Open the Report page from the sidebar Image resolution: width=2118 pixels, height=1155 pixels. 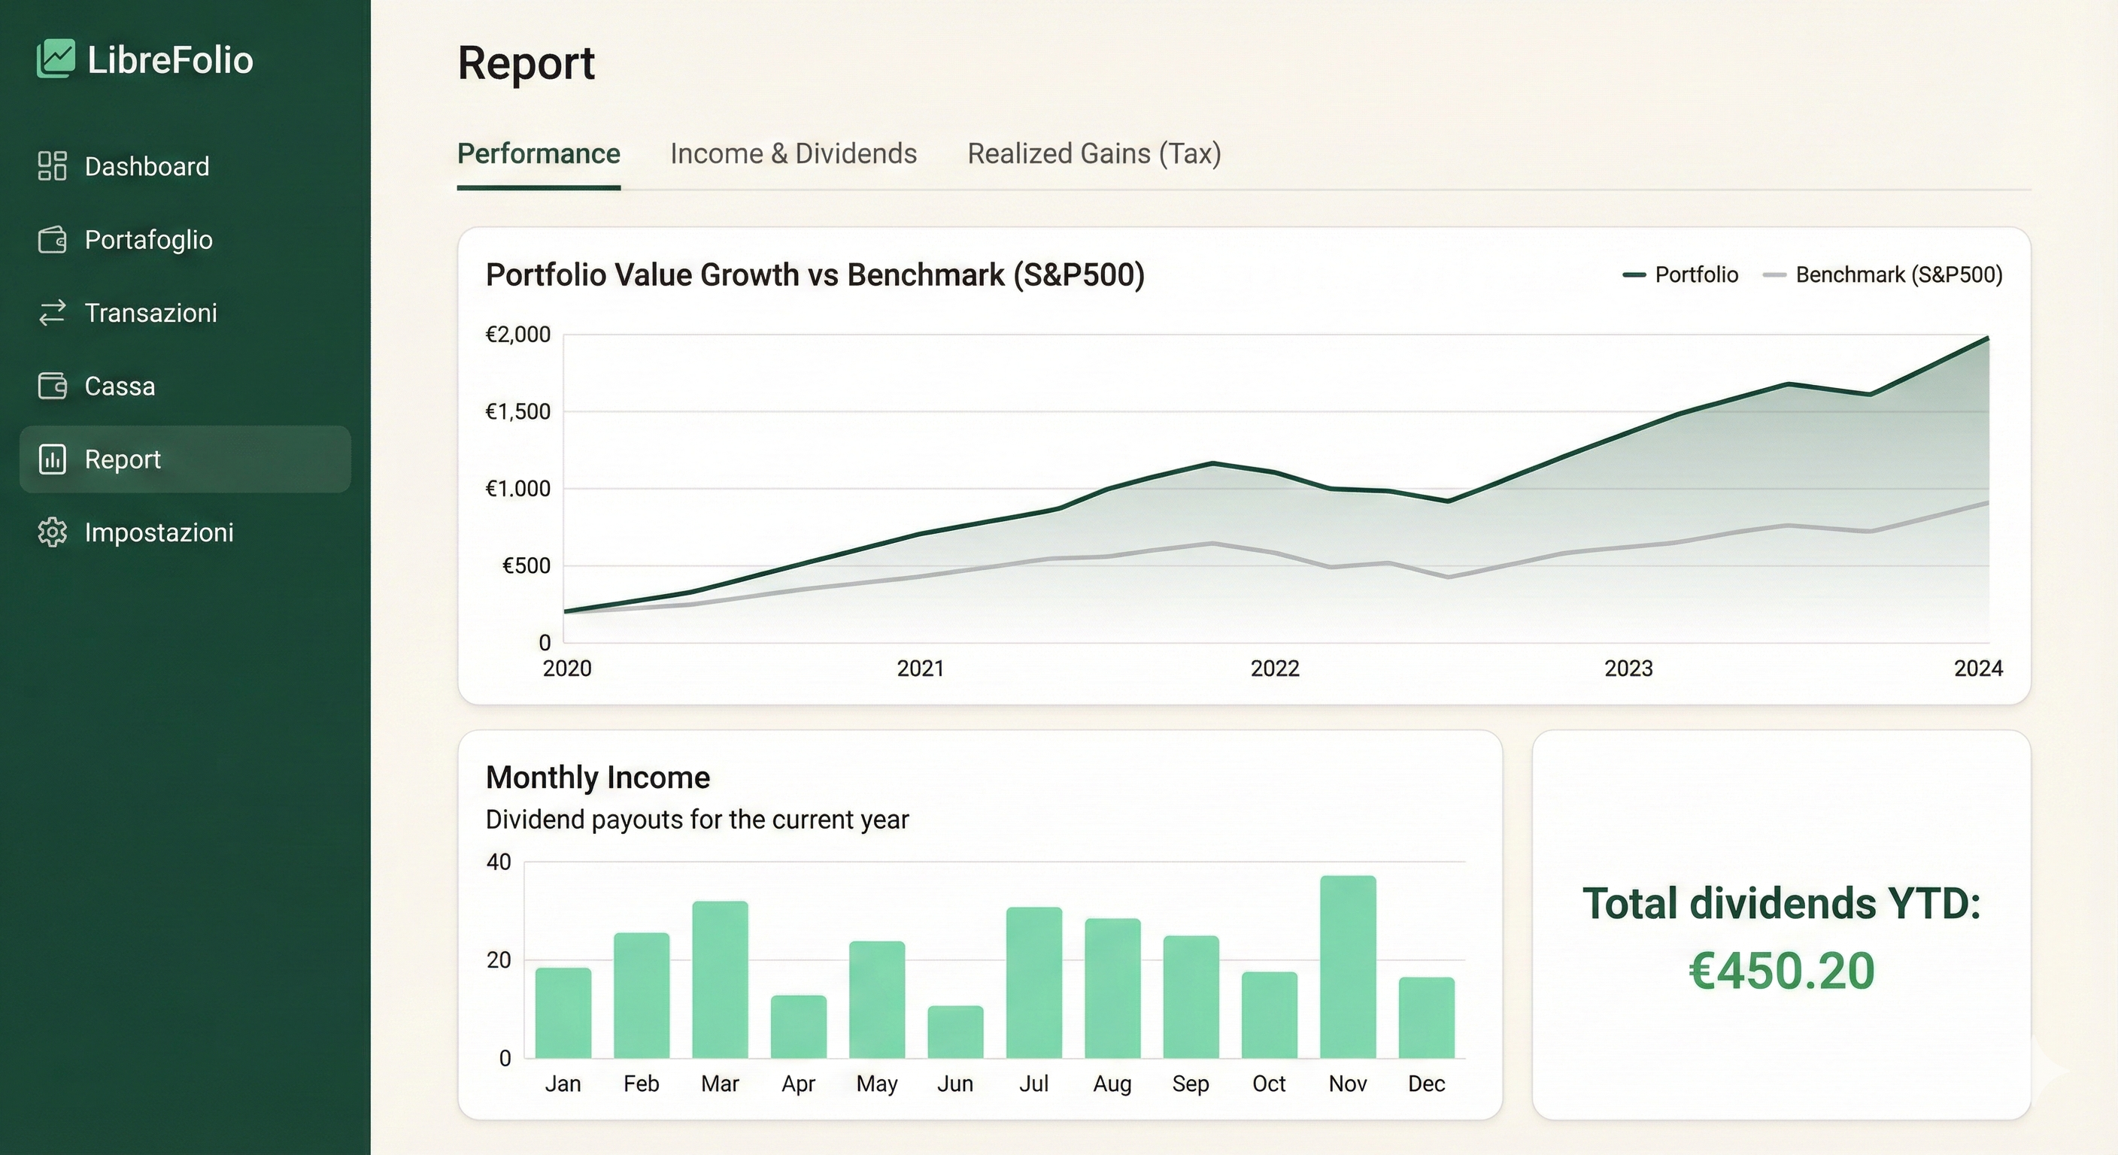[x=122, y=459]
